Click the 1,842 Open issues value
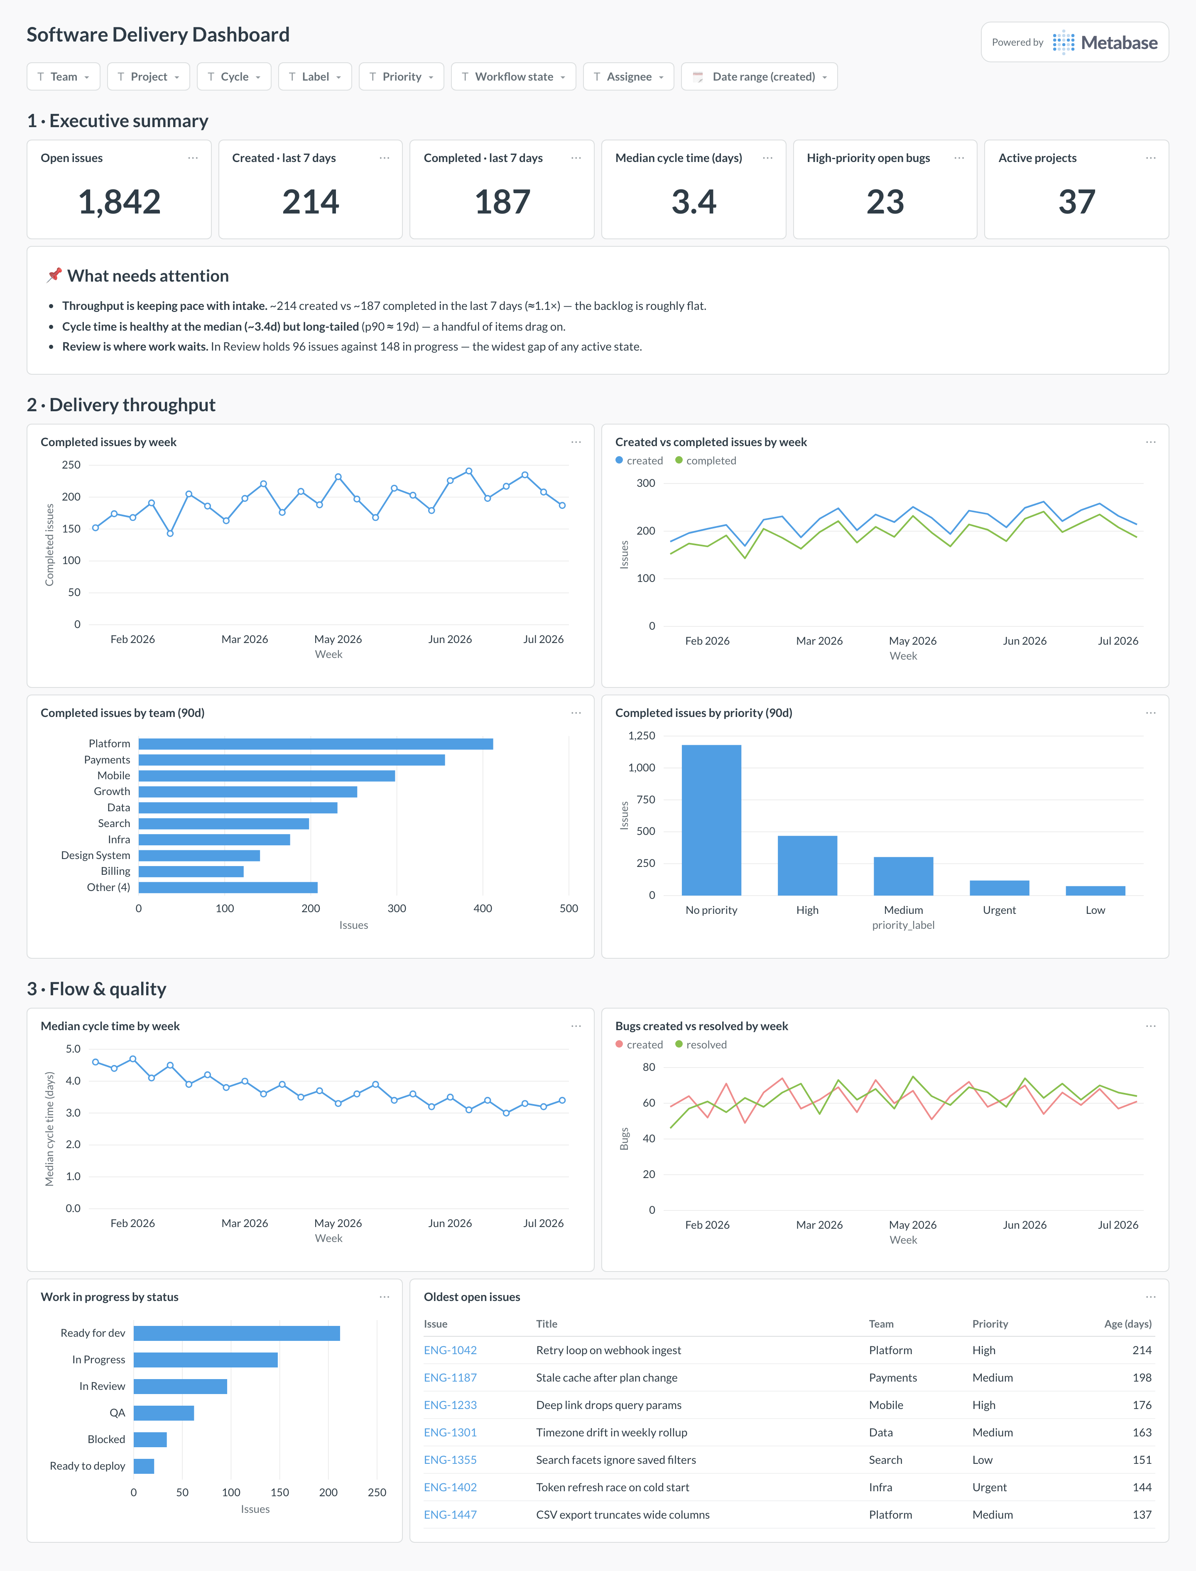Screen dimensions: 1196x1571 [x=119, y=202]
